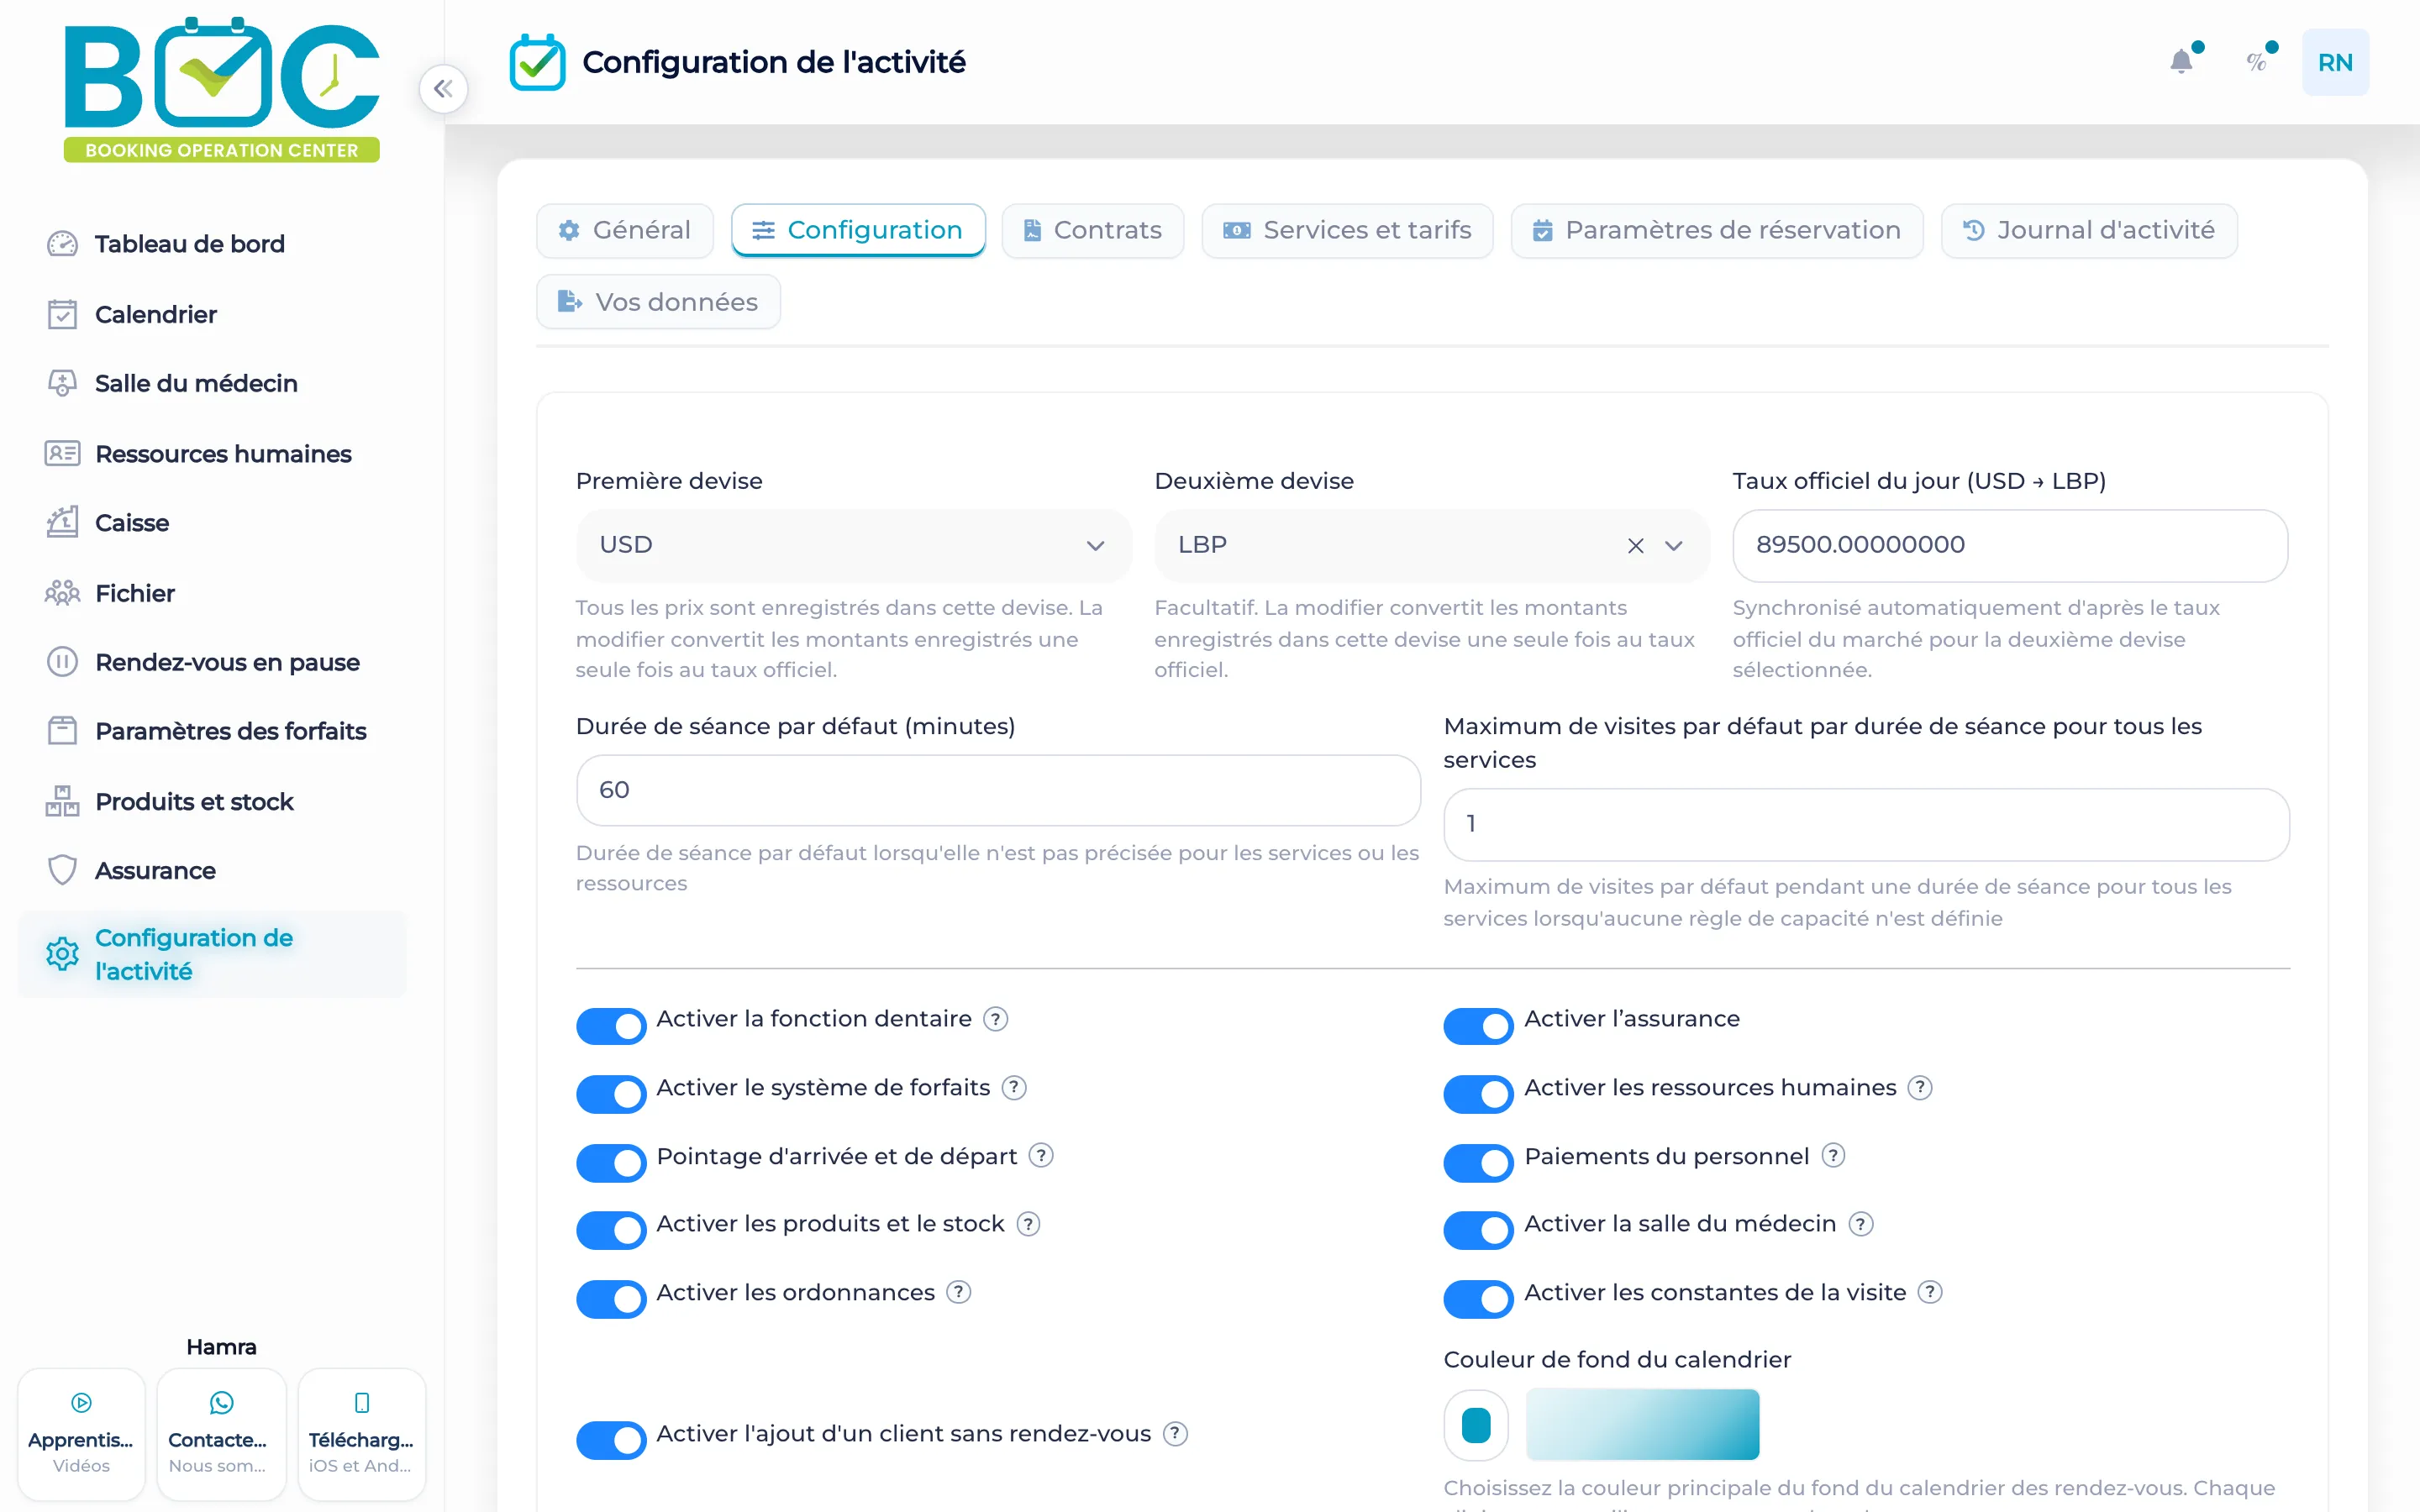Viewport: 2420px width, 1512px height.
Task: Show help for Activer les ordonnances
Action: click(x=959, y=1293)
